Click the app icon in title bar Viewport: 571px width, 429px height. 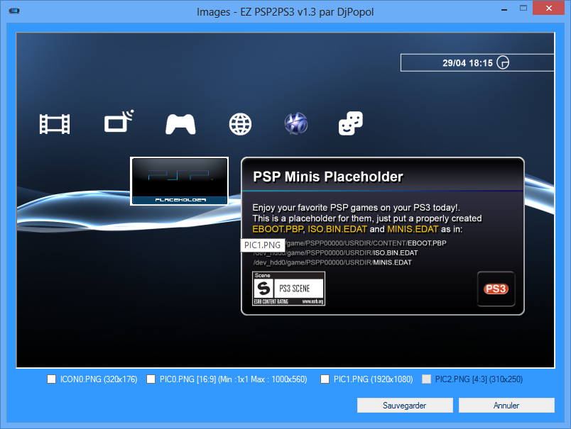(x=14, y=11)
